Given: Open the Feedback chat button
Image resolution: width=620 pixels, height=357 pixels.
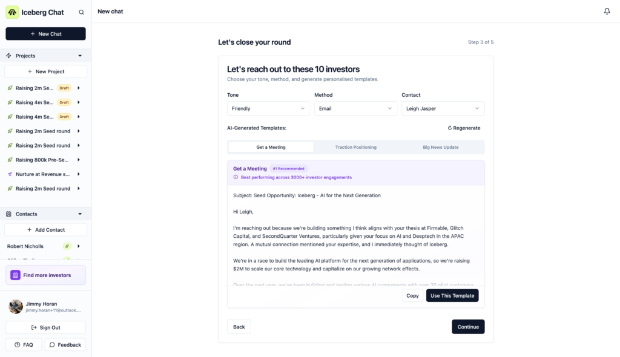Looking at the screenshot, I should pyautogui.click(x=65, y=345).
